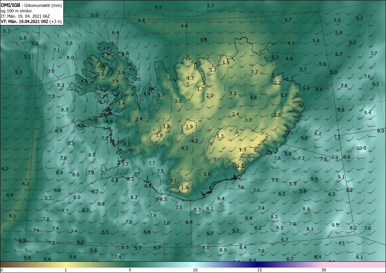Screen dimensions: 386x273
Task: Click the 6.0 map value
Action: tap(57, 190)
